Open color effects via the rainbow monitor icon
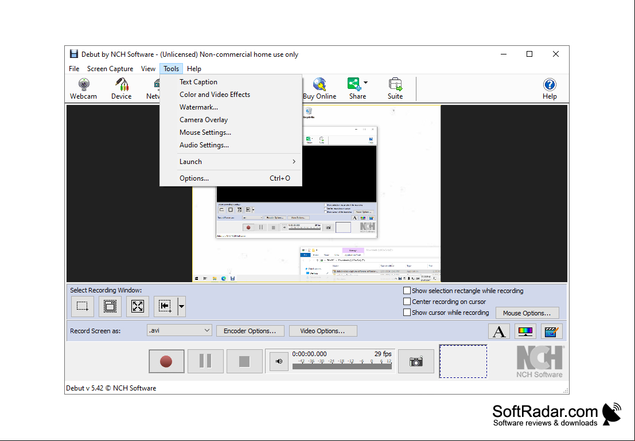 525,331
